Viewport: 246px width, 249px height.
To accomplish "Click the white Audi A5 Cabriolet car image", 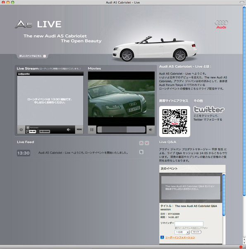I will (155, 49).
